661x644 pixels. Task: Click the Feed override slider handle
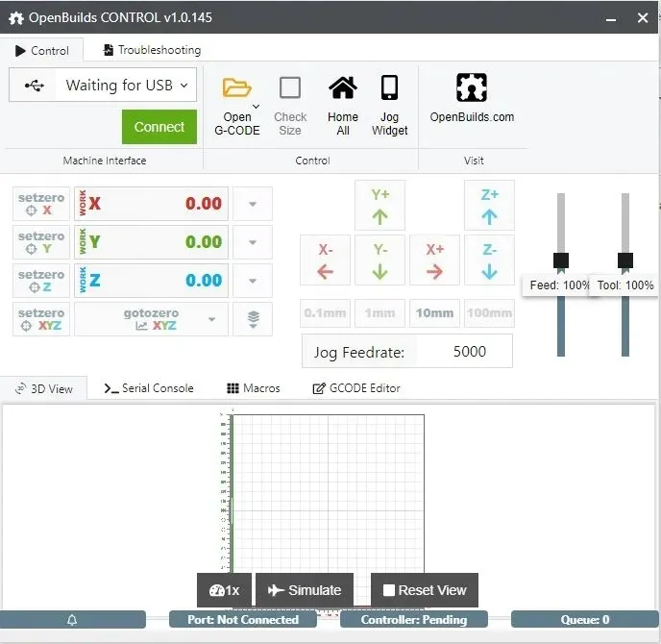(561, 260)
